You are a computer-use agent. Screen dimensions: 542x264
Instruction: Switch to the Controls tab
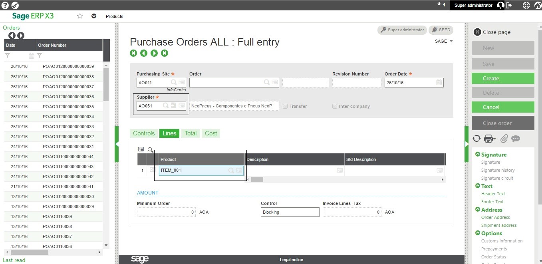click(x=144, y=133)
